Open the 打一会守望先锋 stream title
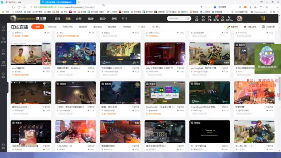 (x=198, y=146)
